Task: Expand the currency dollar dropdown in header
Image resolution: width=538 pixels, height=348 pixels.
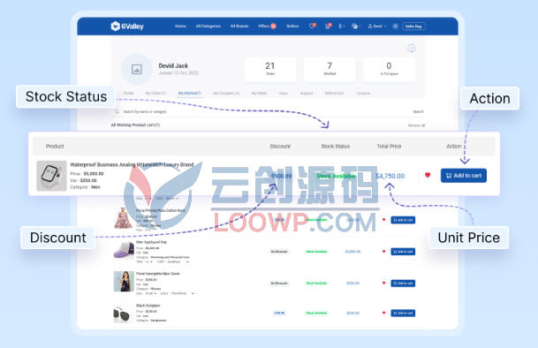Action: pyautogui.click(x=341, y=26)
